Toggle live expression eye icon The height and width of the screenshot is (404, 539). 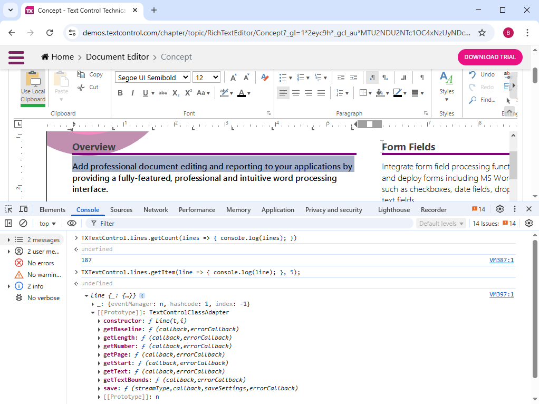[71, 223]
